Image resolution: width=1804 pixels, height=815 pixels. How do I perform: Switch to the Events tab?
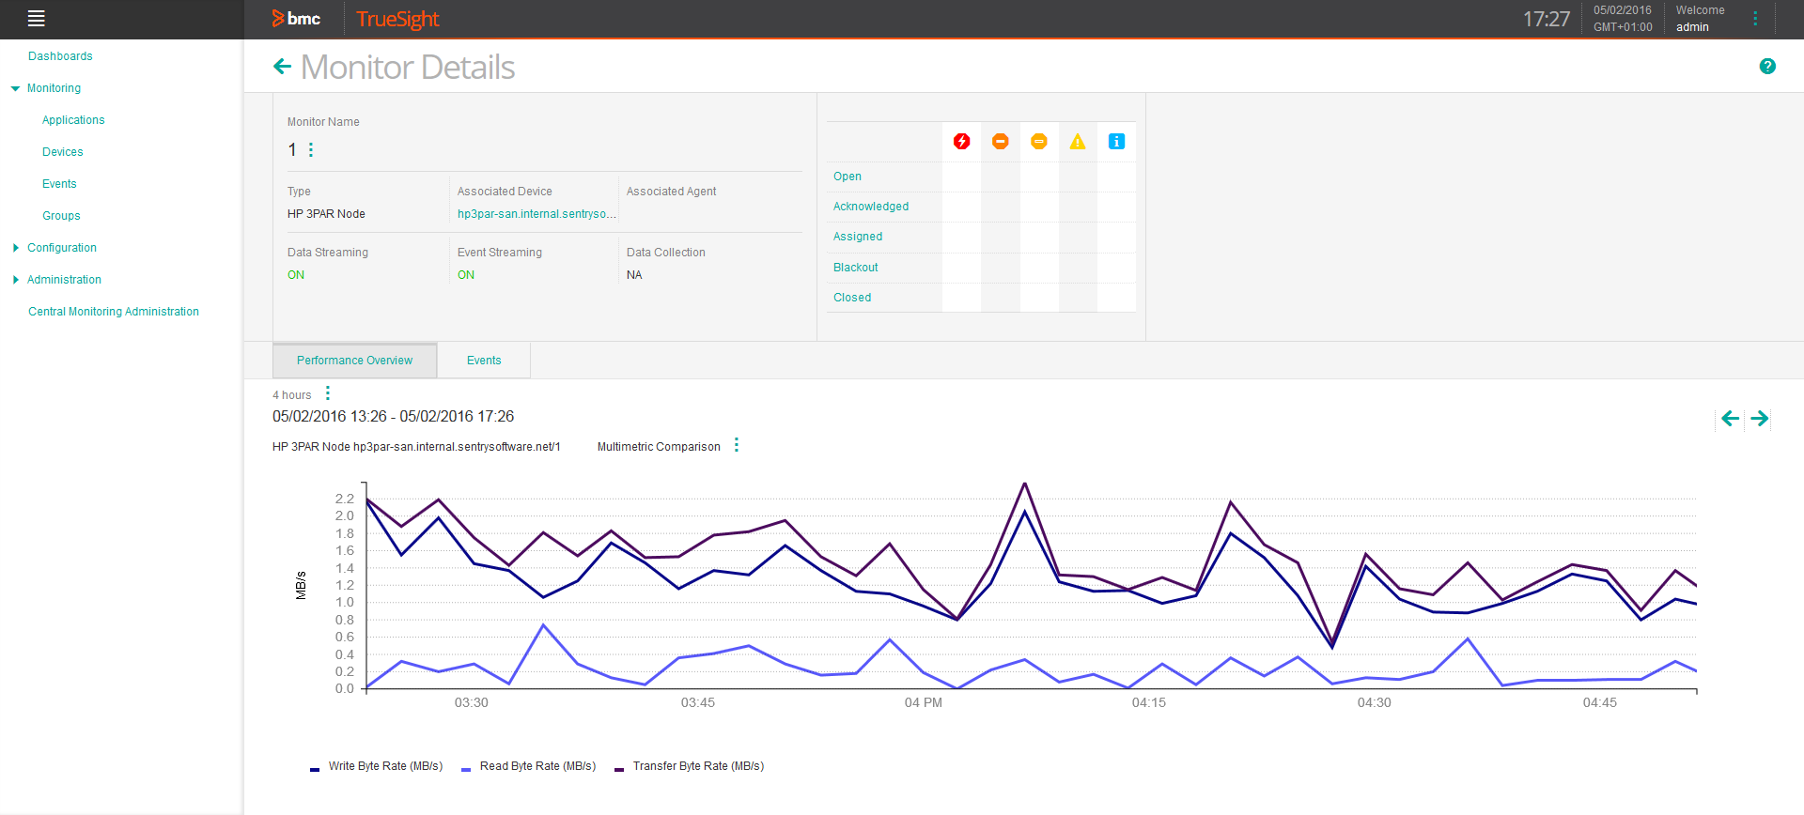point(484,361)
